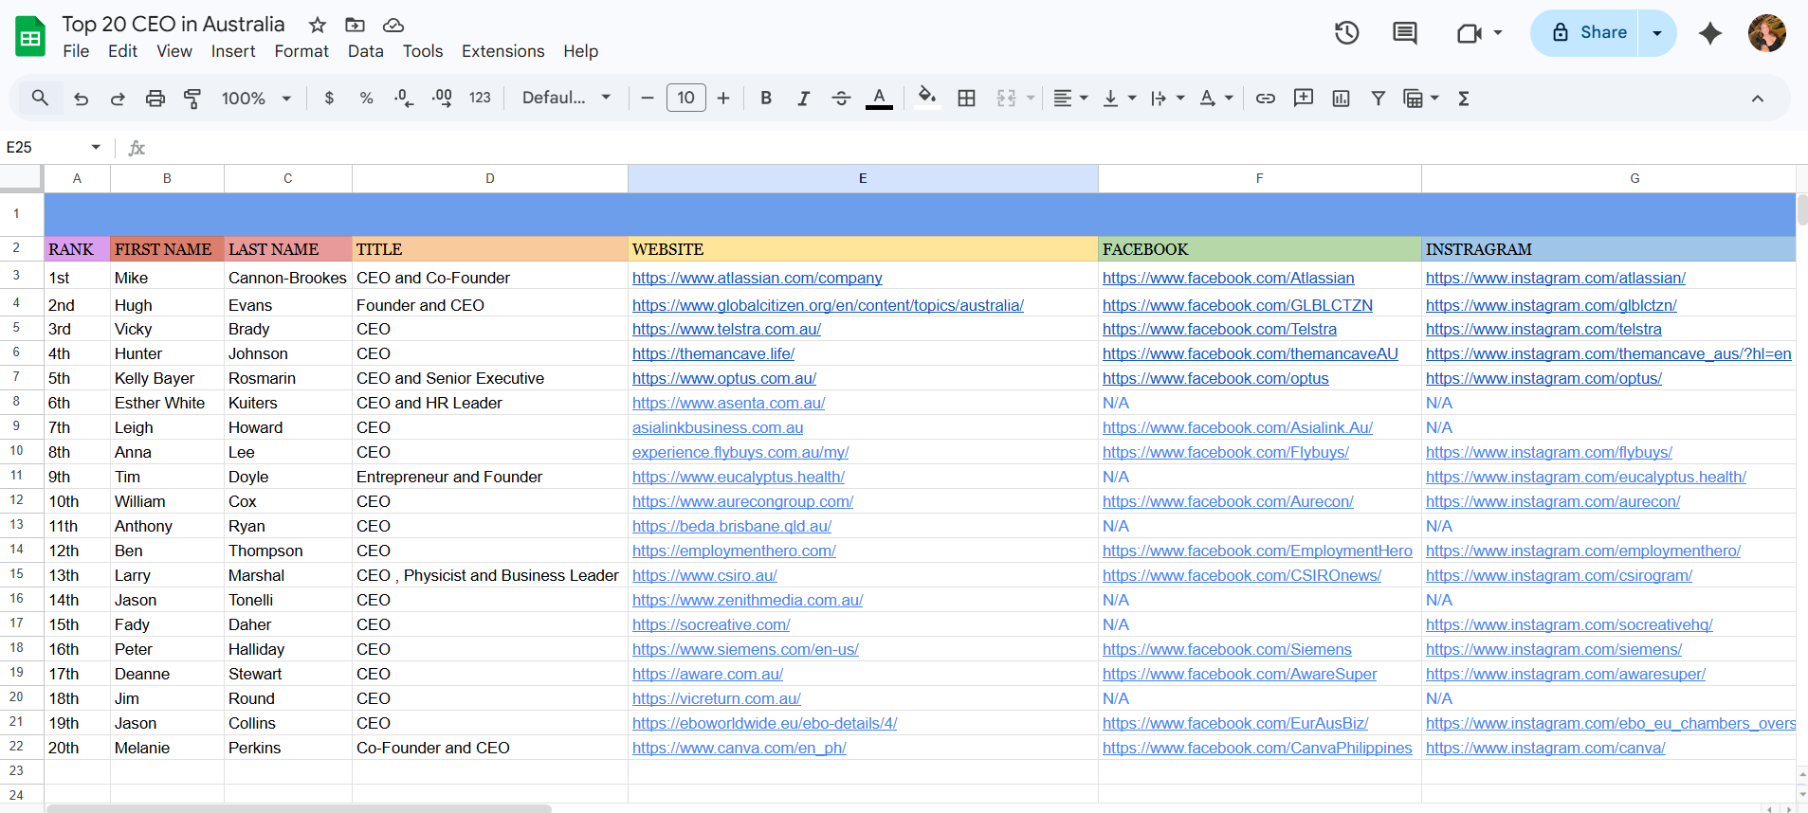
Task: Pick a cell fill color
Action: click(927, 98)
